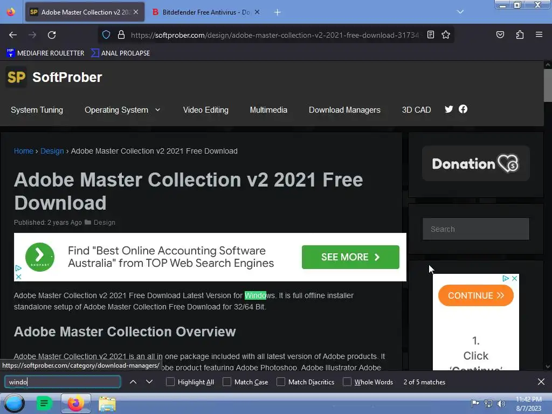
Task: Open the Pocket save icon
Action: (x=500, y=34)
